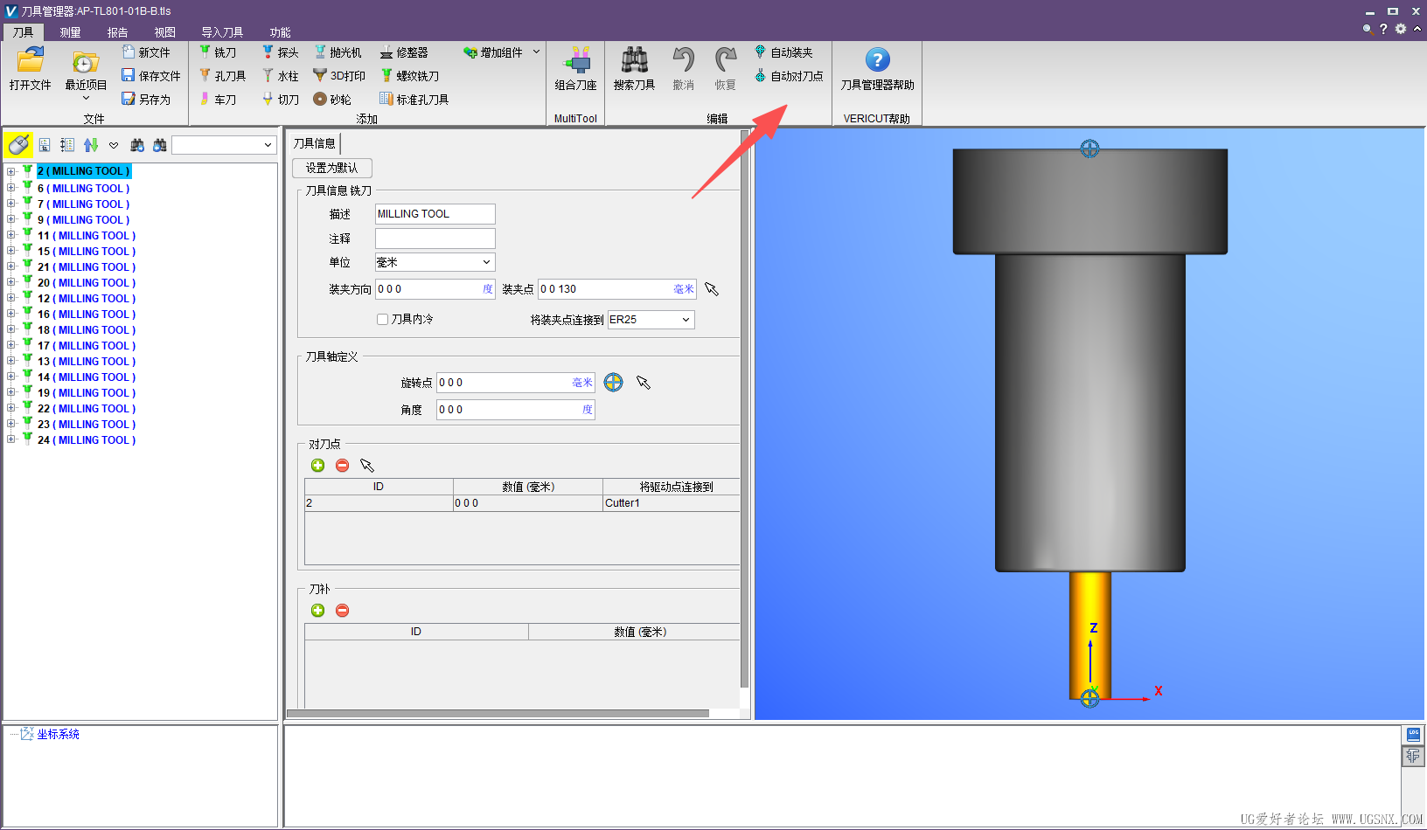Open the 增加组件 dropdown arrow
Screen dimensions: 1427x830
click(x=536, y=52)
